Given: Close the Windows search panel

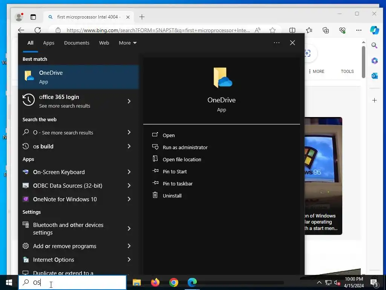Looking at the screenshot, I should click(x=293, y=43).
